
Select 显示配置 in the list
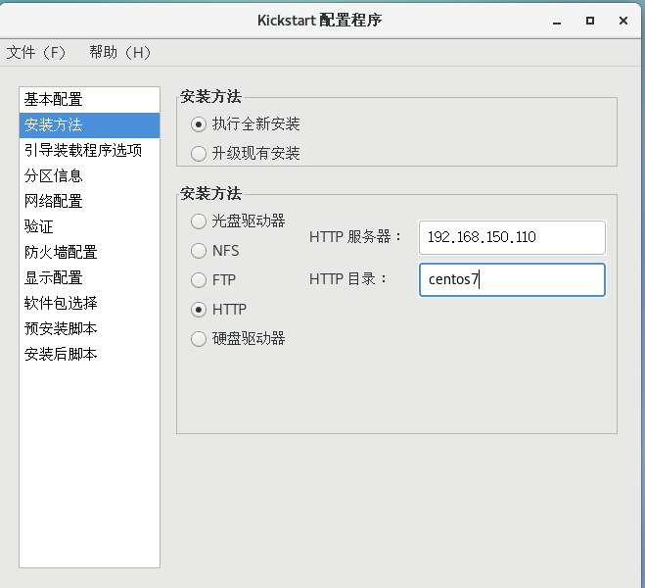coord(89,278)
